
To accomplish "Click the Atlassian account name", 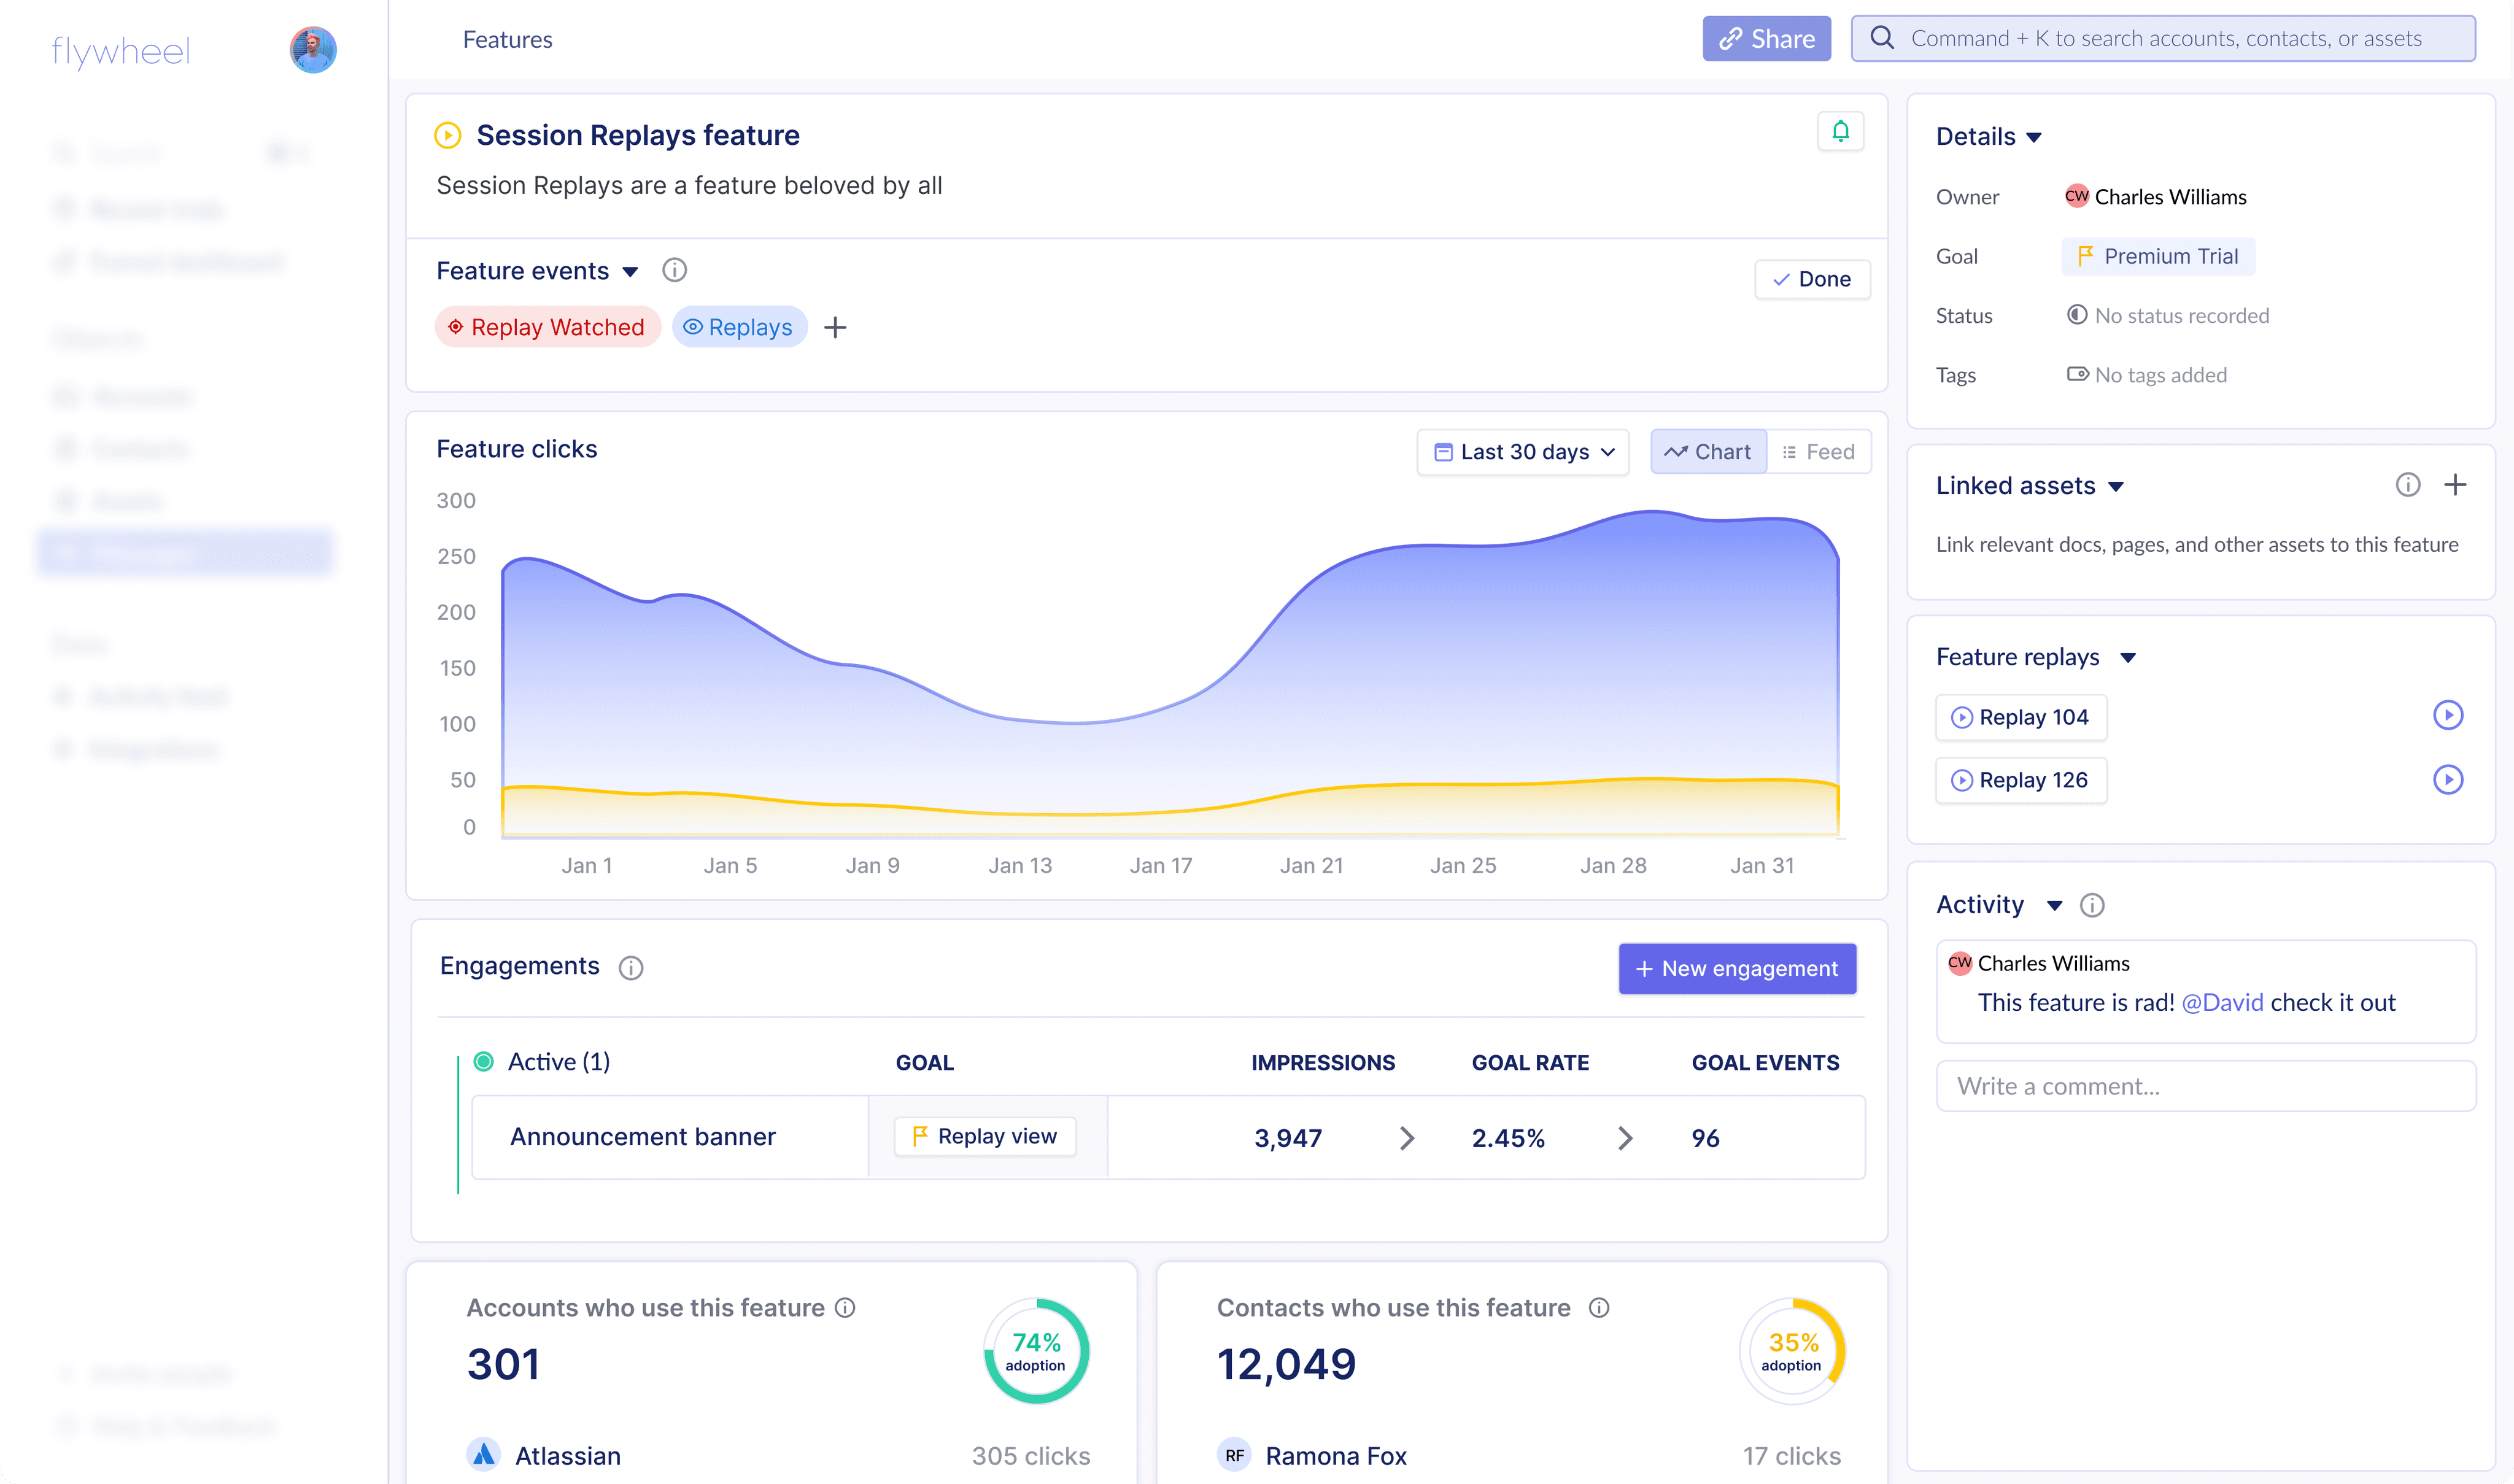I will [x=567, y=1456].
